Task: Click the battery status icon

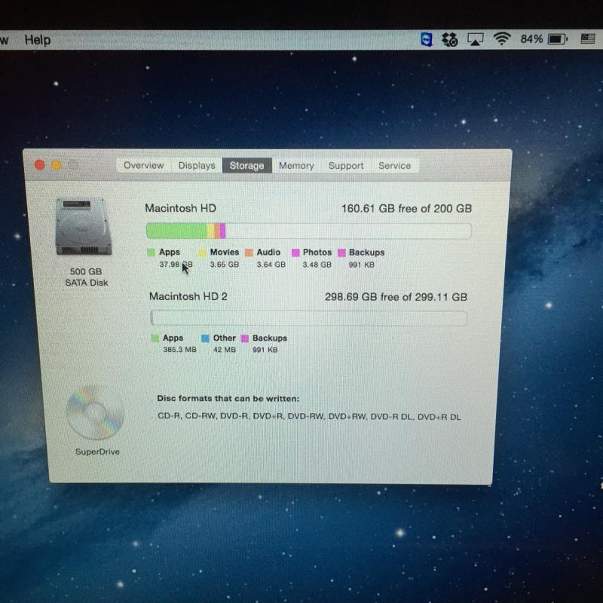Action: click(x=557, y=39)
